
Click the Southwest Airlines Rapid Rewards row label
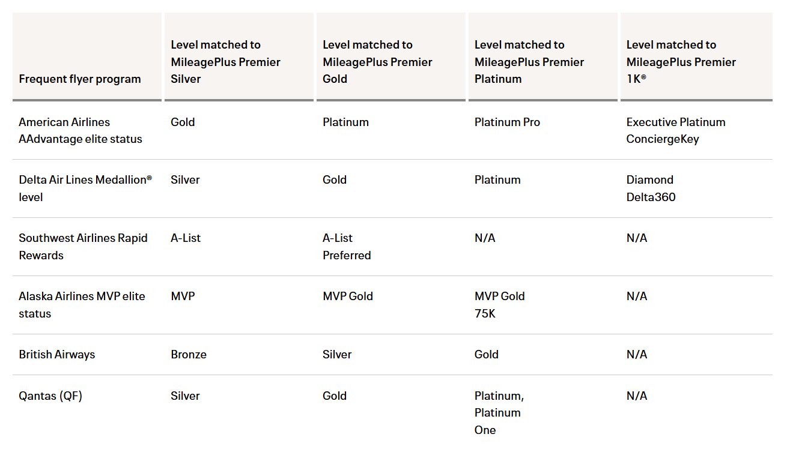point(83,246)
